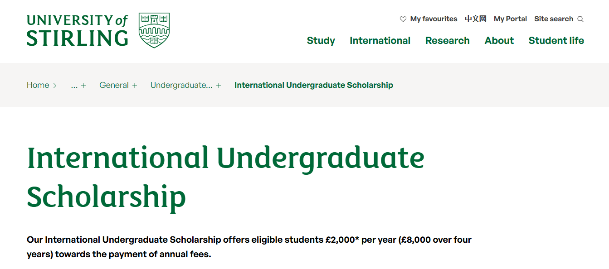Click the University of Stirling crest logo
This screenshot has height=269, width=609.
[155, 29]
